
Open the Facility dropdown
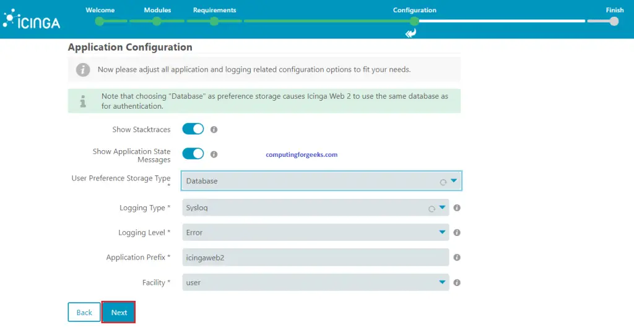pyautogui.click(x=315, y=282)
